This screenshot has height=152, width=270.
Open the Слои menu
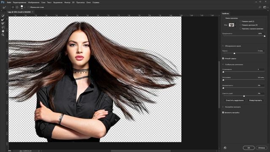[43, 3]
